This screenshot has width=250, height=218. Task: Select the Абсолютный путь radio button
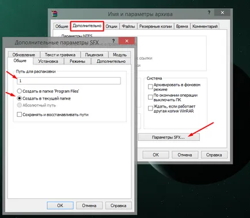tap(36, 105)
